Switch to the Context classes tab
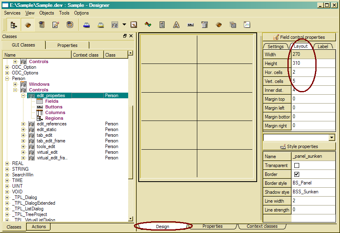Image resolution: width=340 pixels, height=233 pixels. pos(262,226)
